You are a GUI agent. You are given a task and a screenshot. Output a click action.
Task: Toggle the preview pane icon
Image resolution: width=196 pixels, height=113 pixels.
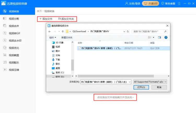[159, 38]
